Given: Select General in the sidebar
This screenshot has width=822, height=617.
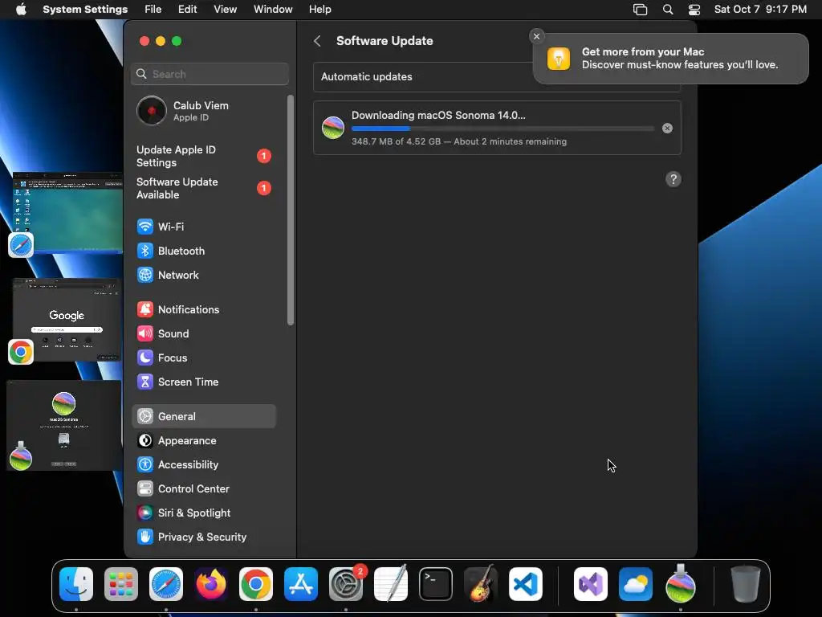Looking at the screenshot, I should [x=203, y=417].
